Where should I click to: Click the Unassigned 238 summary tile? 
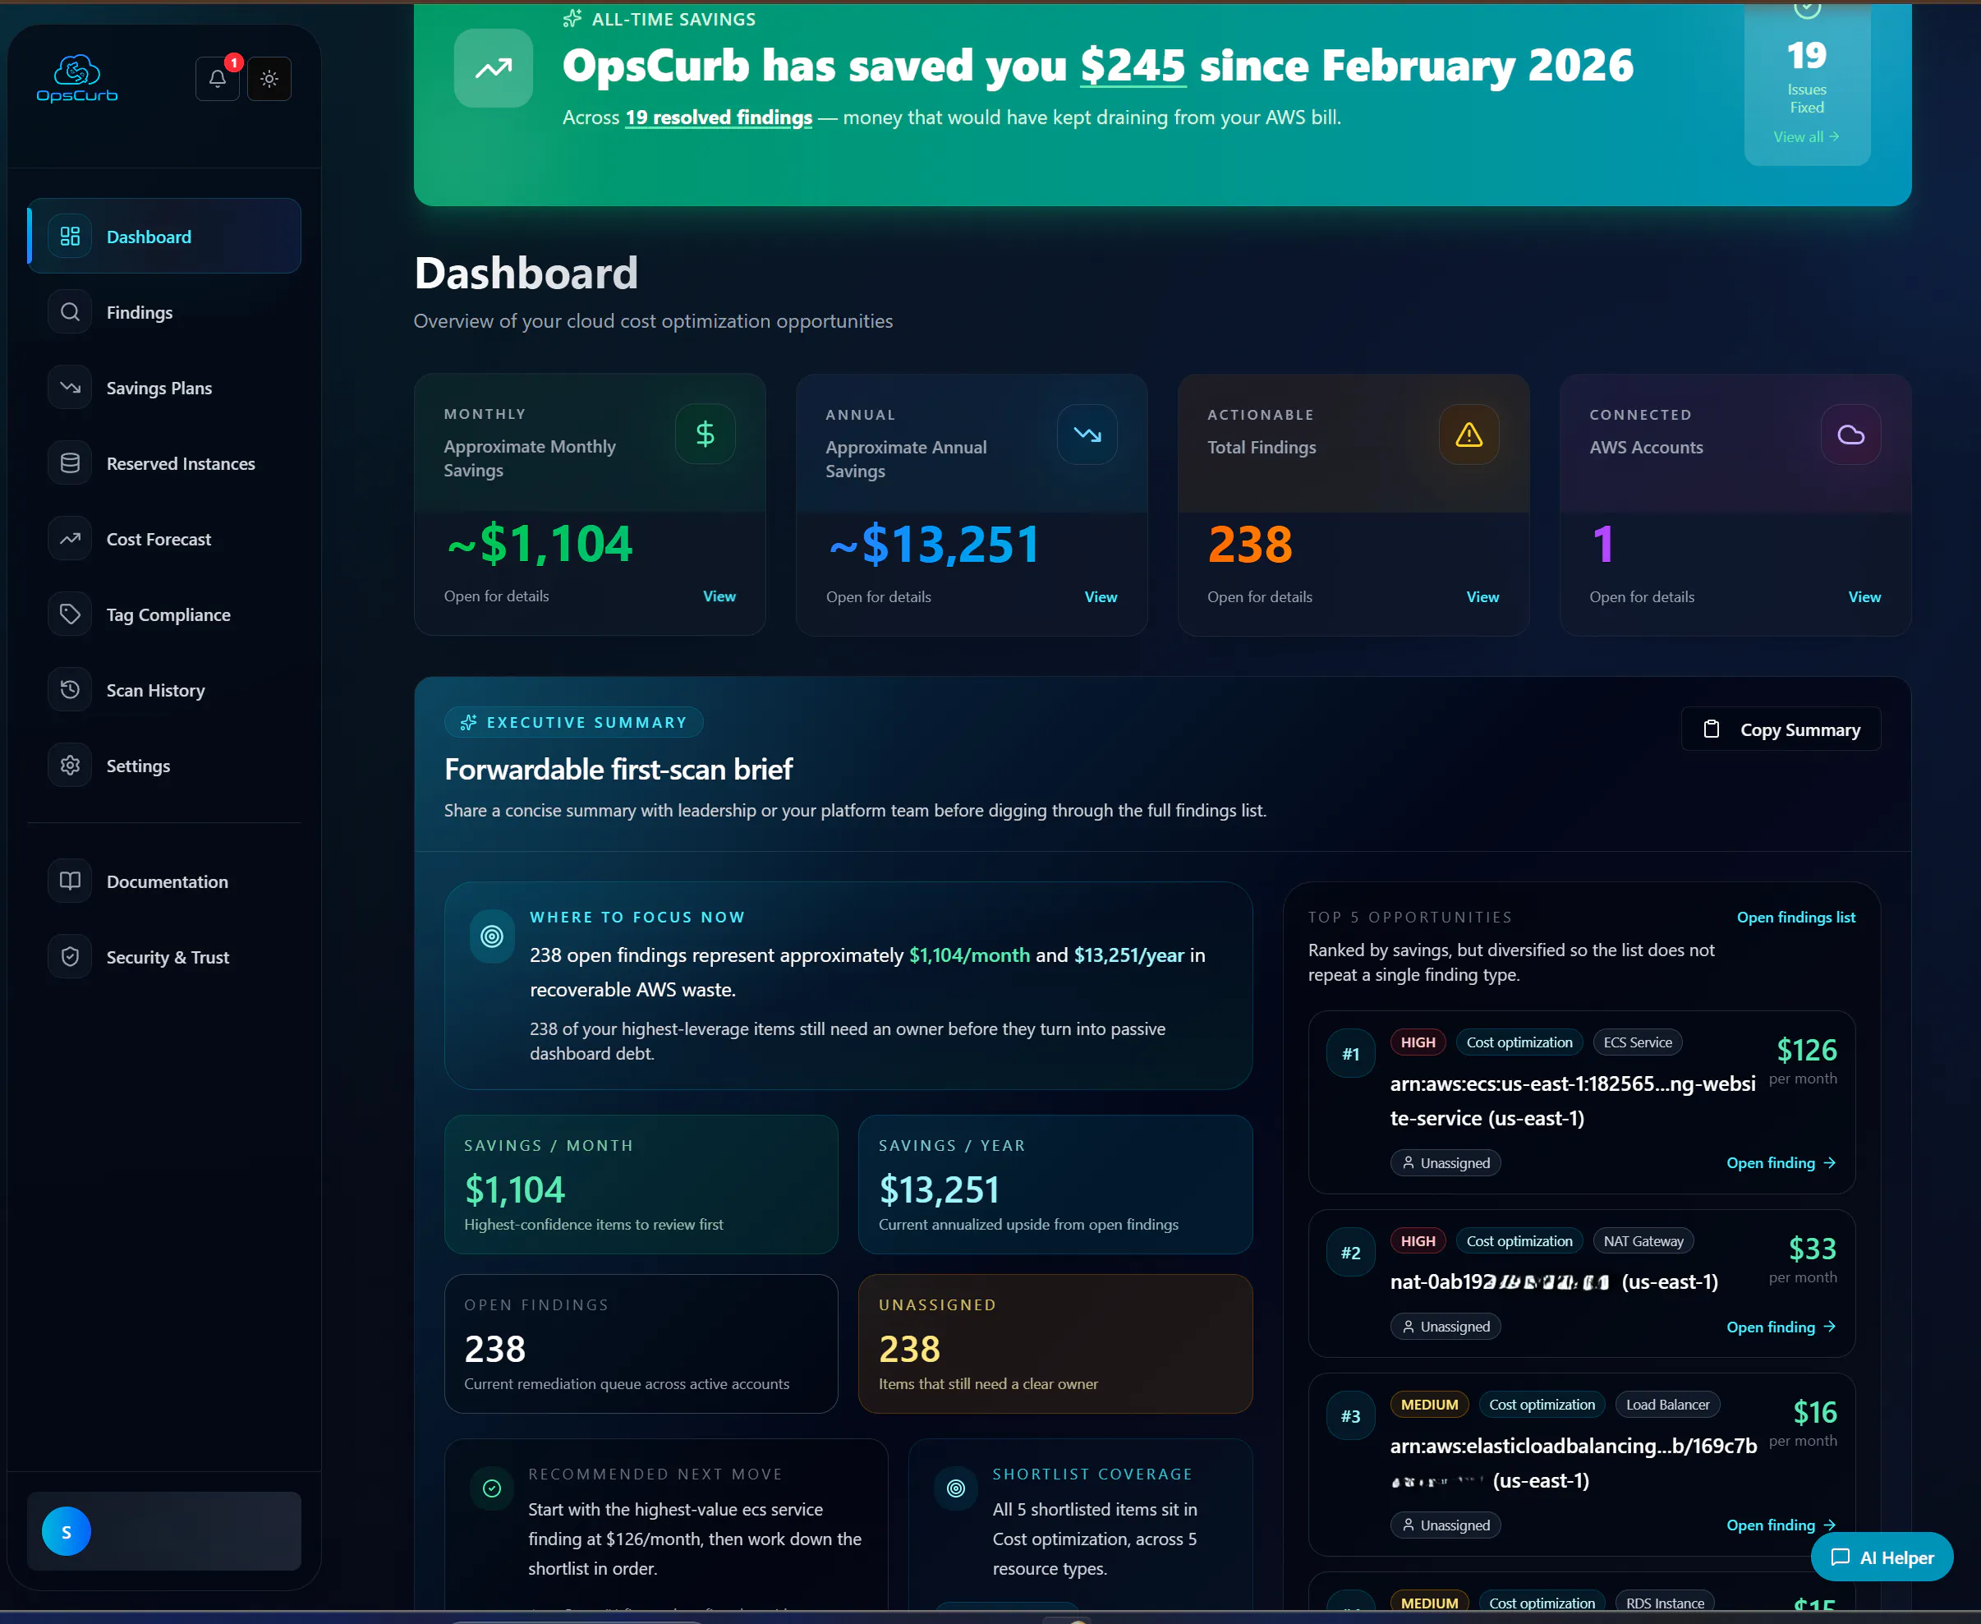pyautogui.click(x=1055, y=1343)
